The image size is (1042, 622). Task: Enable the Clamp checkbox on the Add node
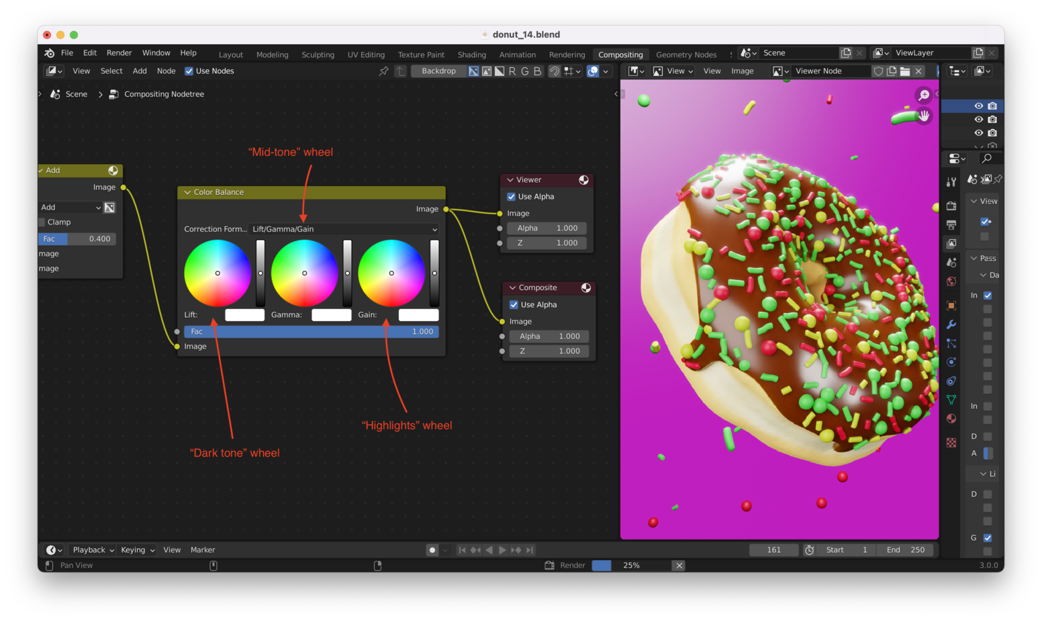[41, 222]
